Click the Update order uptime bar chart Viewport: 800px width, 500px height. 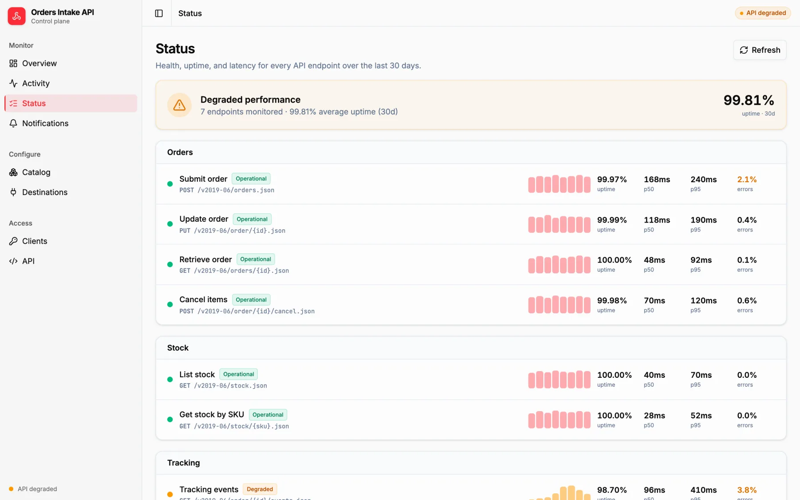[x=559, y=224]
